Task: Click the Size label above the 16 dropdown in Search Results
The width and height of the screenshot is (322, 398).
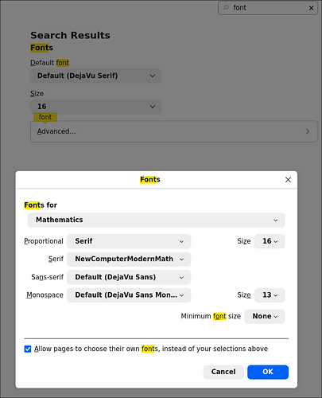Action: [37, 94]
